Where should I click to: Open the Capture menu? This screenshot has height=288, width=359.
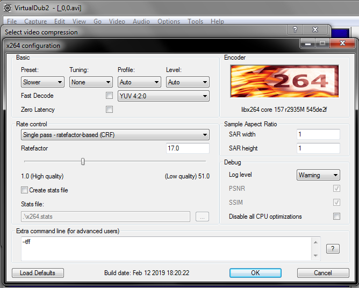(x=35, y=21)
